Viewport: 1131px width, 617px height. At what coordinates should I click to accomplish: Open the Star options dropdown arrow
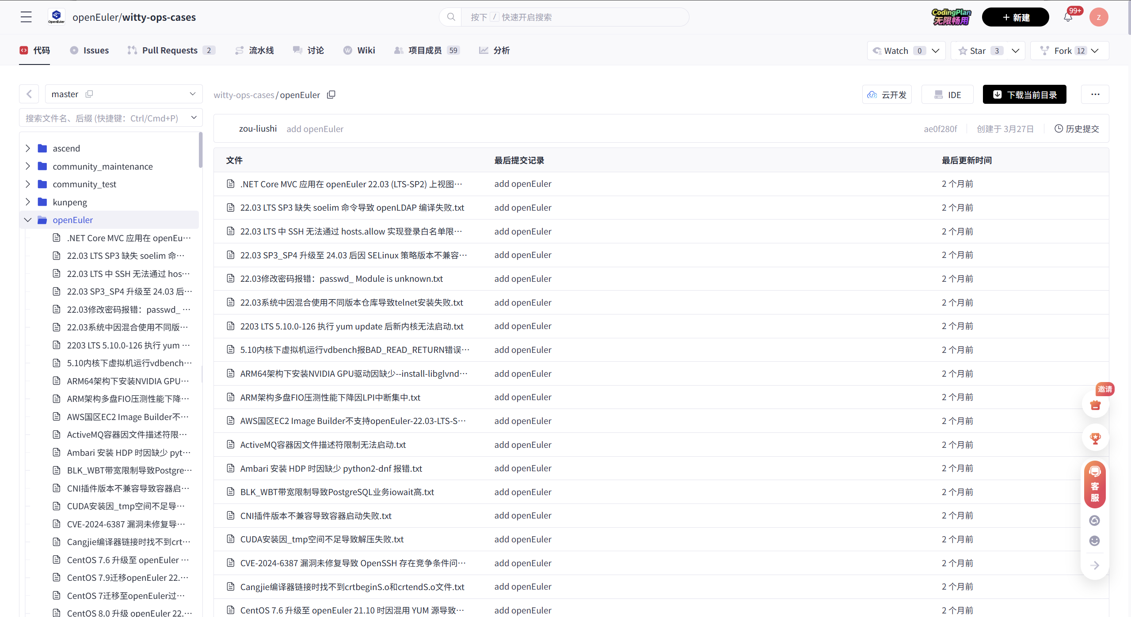click(1015, 51)
